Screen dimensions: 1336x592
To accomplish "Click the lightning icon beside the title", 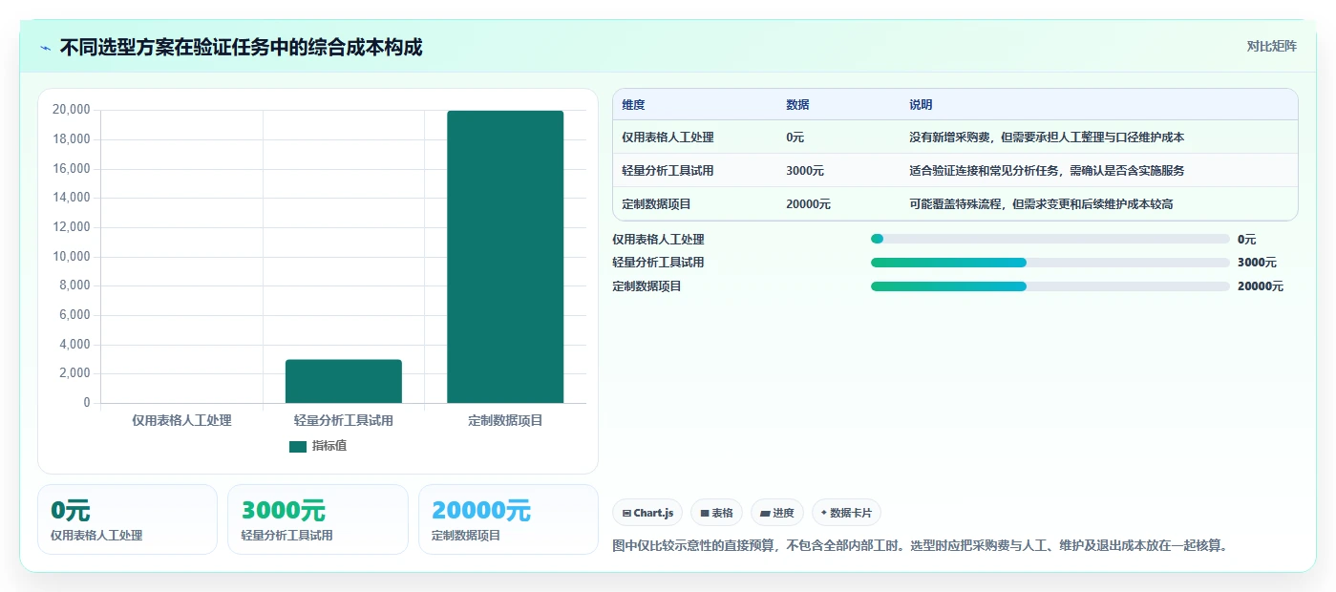I will pos(45,48).
